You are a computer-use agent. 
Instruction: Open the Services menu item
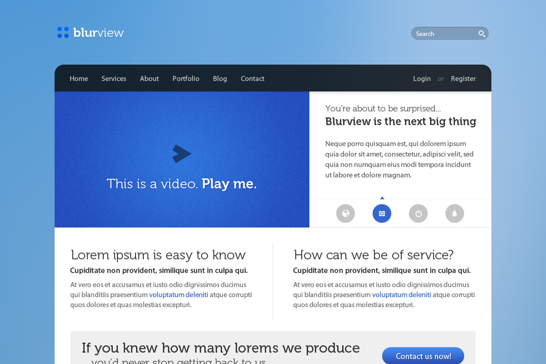pos(114,79)
